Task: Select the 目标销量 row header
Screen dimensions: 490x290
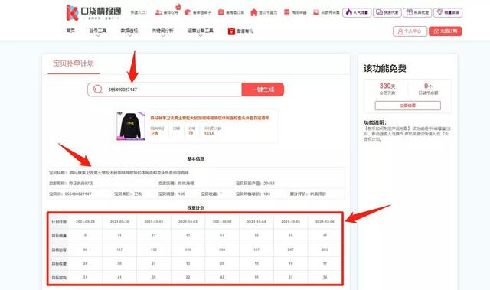Action: 59,236
